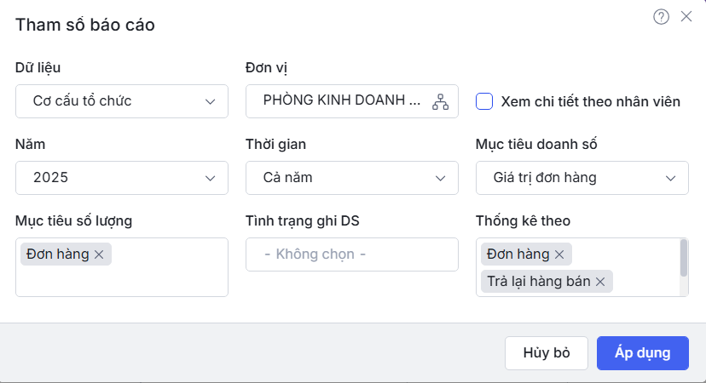Remove the Đơn hàng tag in Thống kê theo
Screen dimensions: 706x383
(559, 254)
